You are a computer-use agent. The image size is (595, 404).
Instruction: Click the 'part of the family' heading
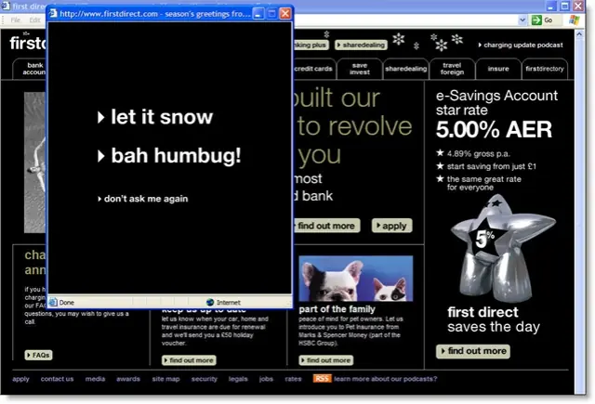[x=337, y=309]
